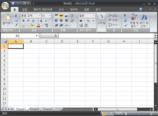Open 삭제 delete cells dropdown
Image resolution: width=158 pixels, height=116 pixels.
(x=114, y=20)
